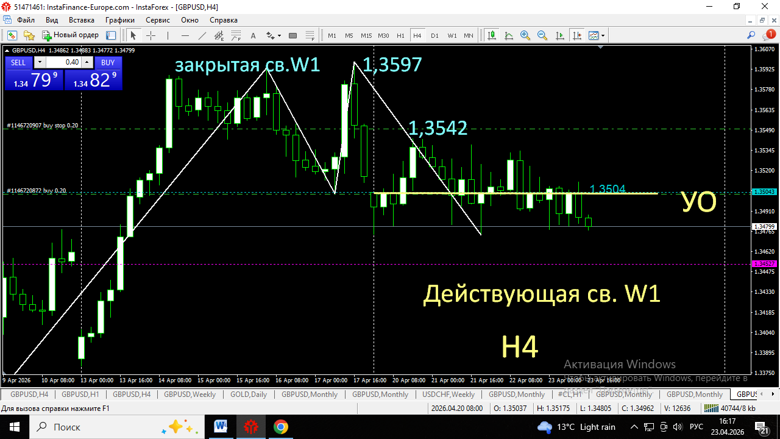The image size is (780, 439).
Task: Toggle chart shift button
Action: click(x=576, y=35)
